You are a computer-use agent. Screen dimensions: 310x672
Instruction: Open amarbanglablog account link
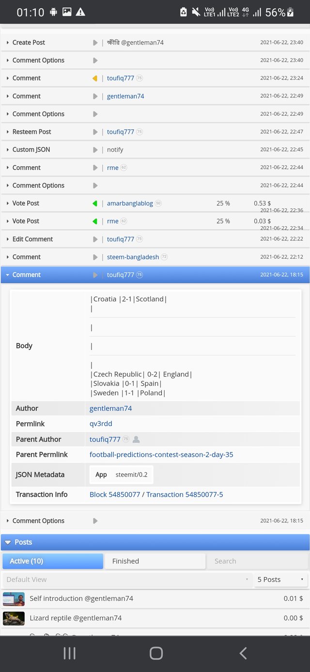[x=130, y=203]
